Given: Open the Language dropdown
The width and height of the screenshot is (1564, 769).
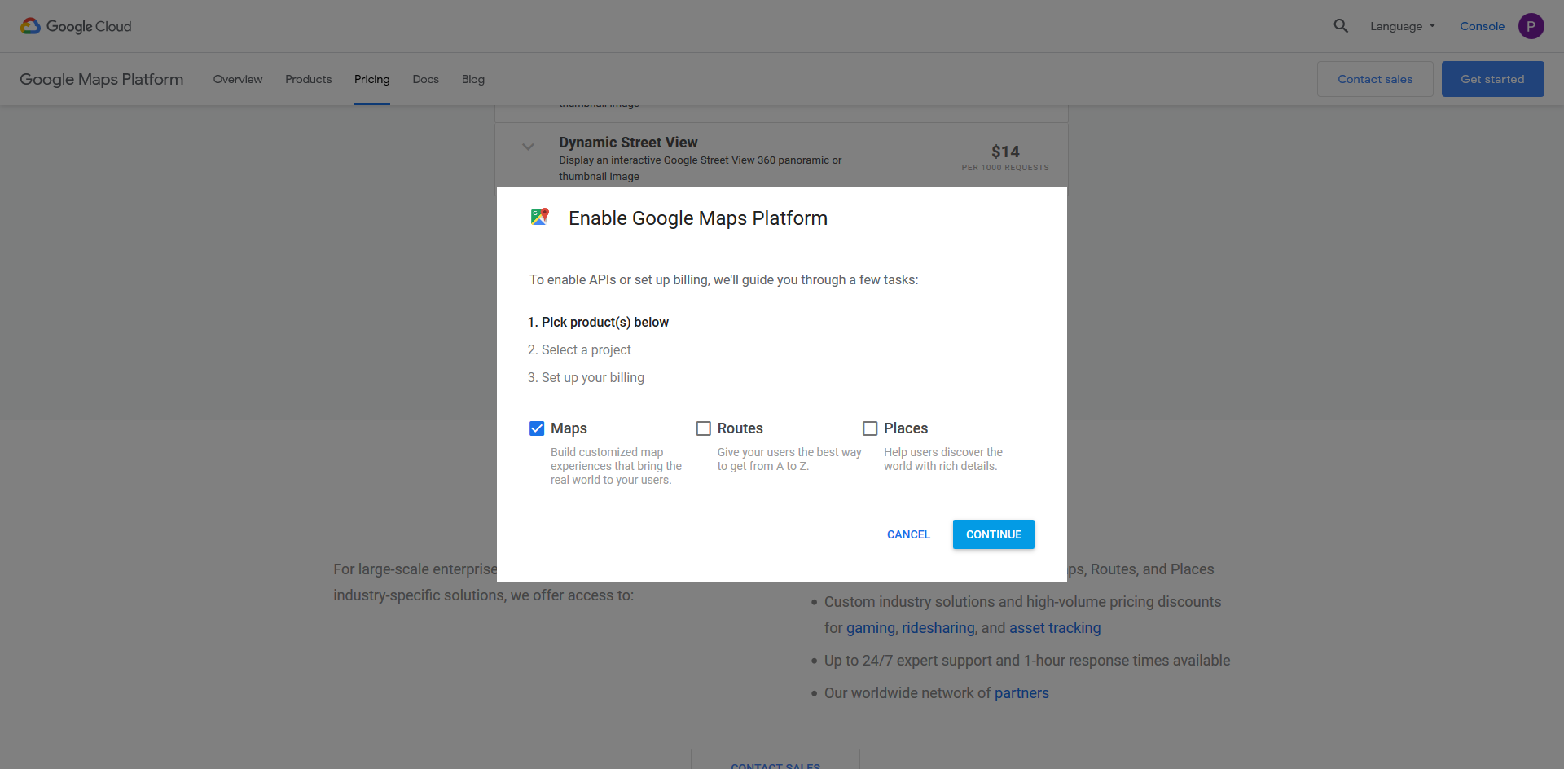Looking at the screenshot, I should (x=1403, y=26).
